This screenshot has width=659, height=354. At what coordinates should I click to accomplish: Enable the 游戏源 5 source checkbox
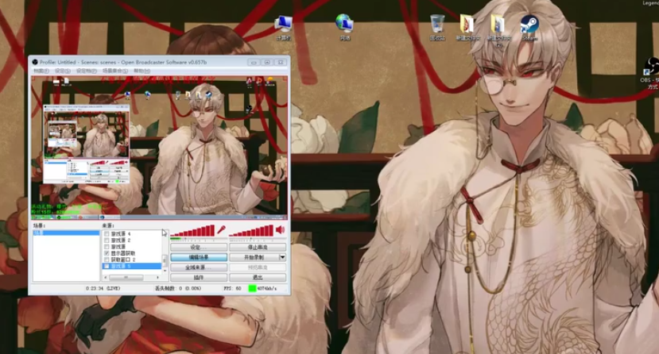[x=107, y=267]
